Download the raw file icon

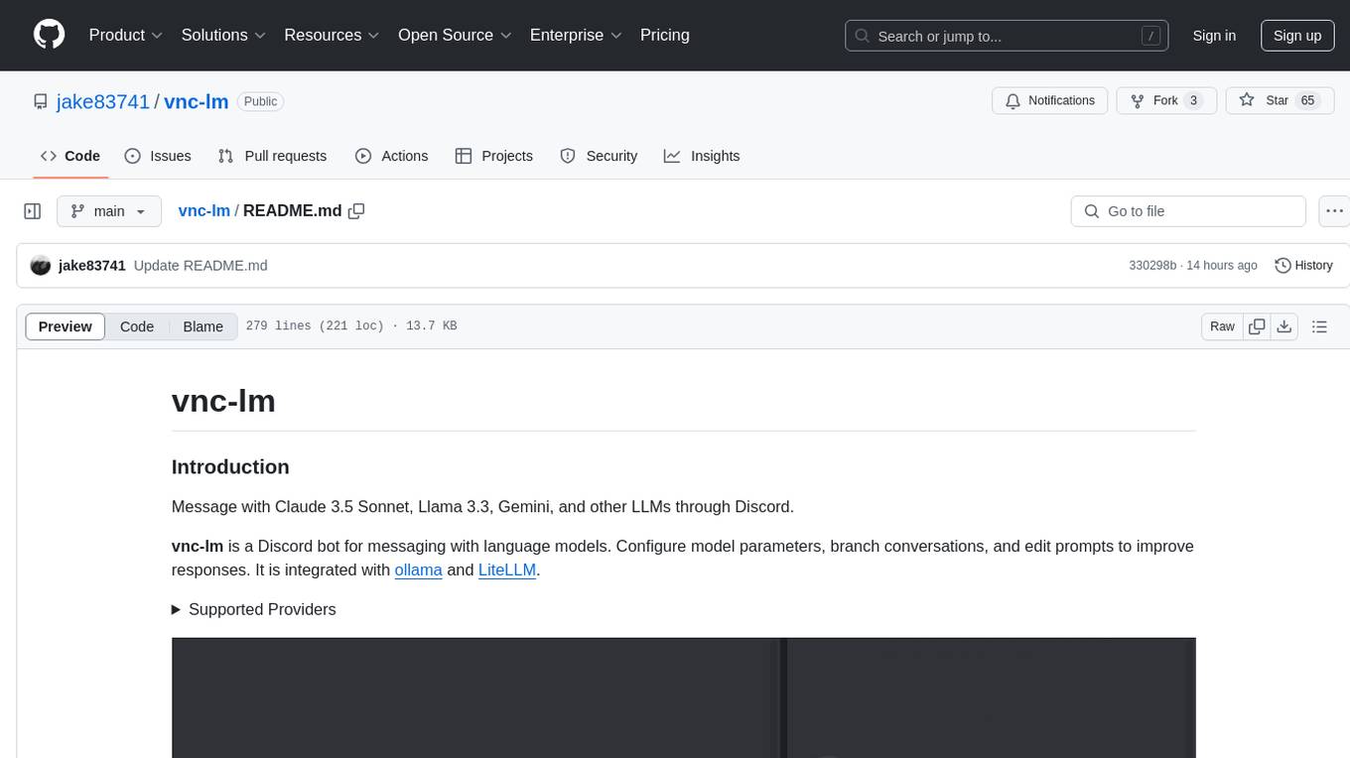point(1283,326)
